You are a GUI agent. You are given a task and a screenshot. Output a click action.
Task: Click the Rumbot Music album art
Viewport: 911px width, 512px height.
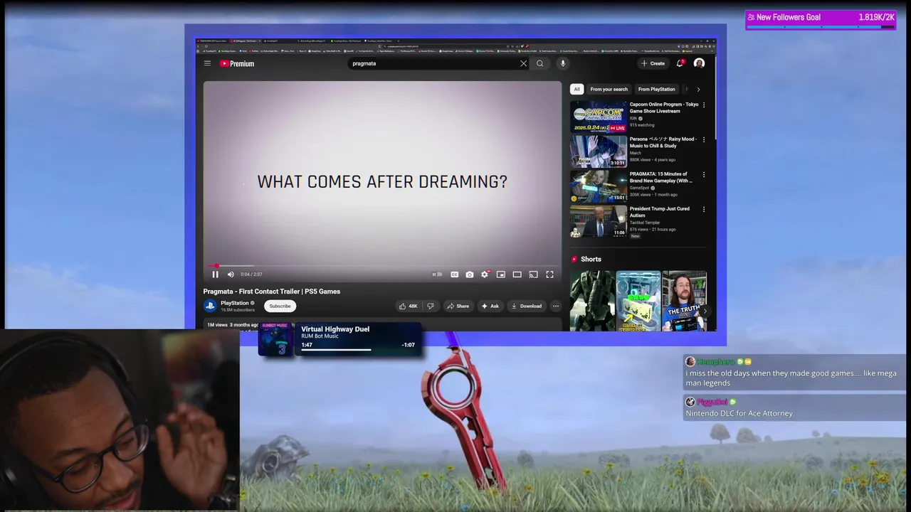point(276,339)
